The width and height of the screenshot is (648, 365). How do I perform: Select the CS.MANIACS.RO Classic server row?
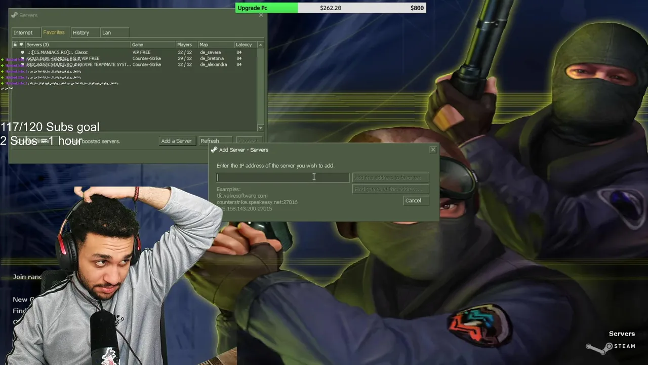click(135, 52)
